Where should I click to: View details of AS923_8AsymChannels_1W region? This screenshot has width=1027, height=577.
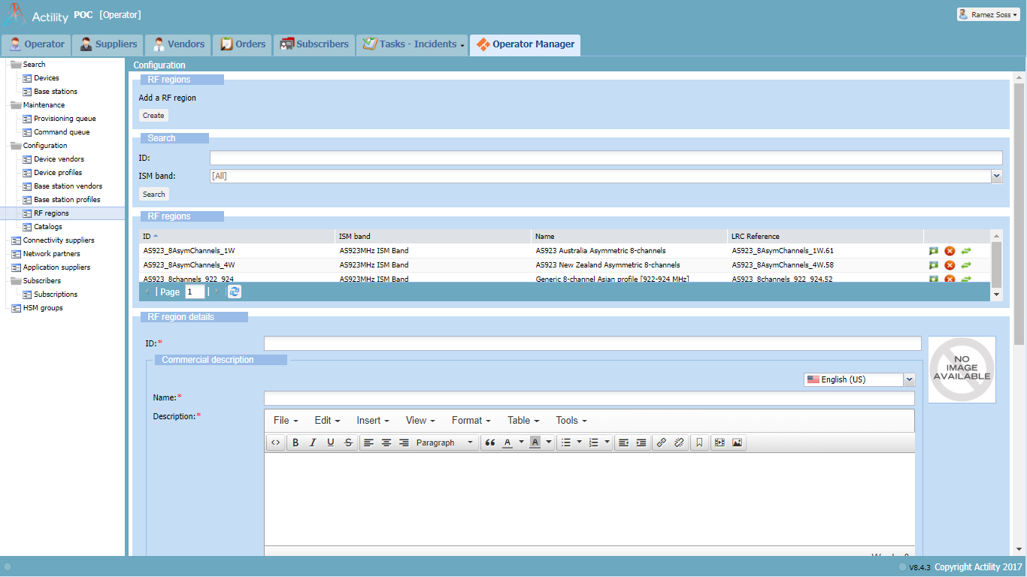pos(934,251)
